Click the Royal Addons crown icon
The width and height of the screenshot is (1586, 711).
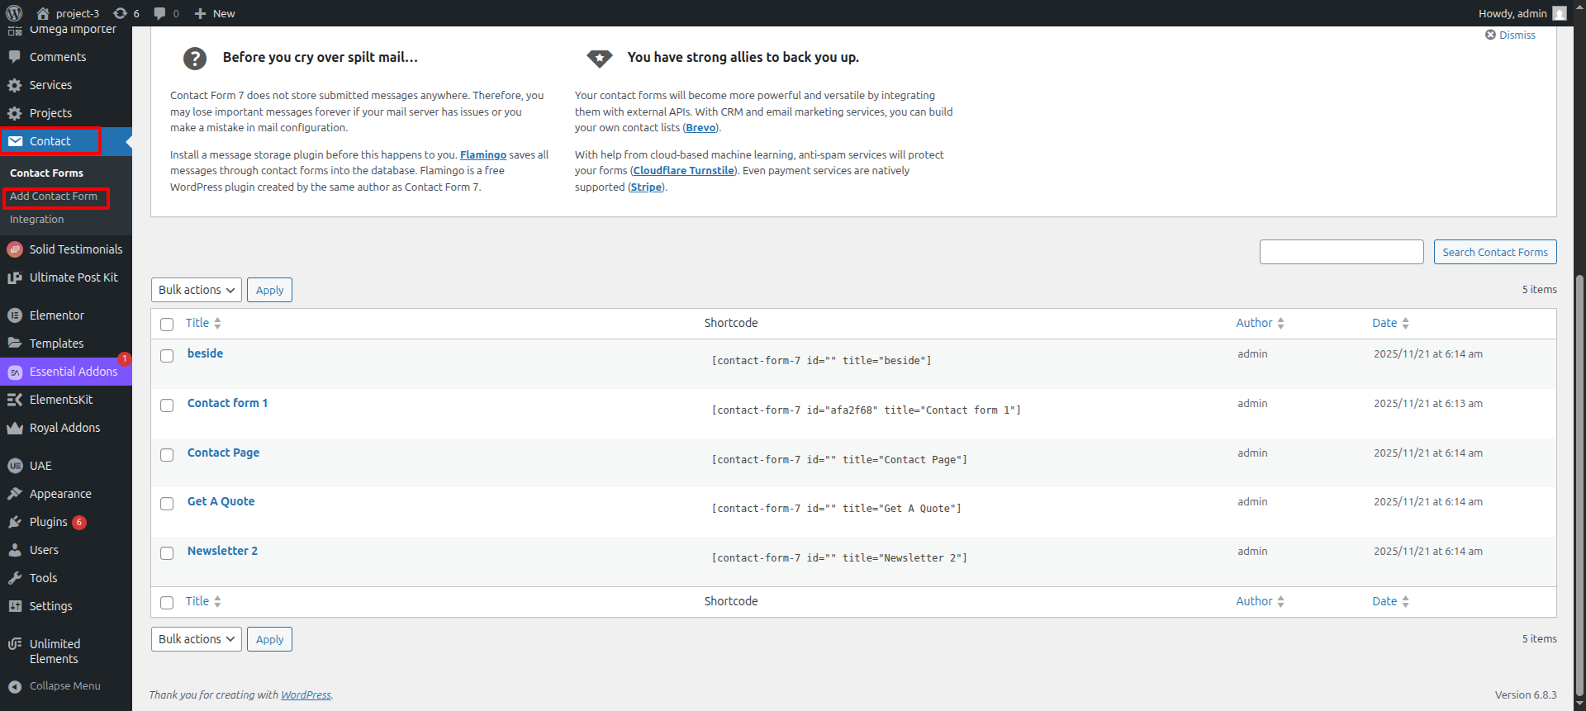tap(15, 428)
